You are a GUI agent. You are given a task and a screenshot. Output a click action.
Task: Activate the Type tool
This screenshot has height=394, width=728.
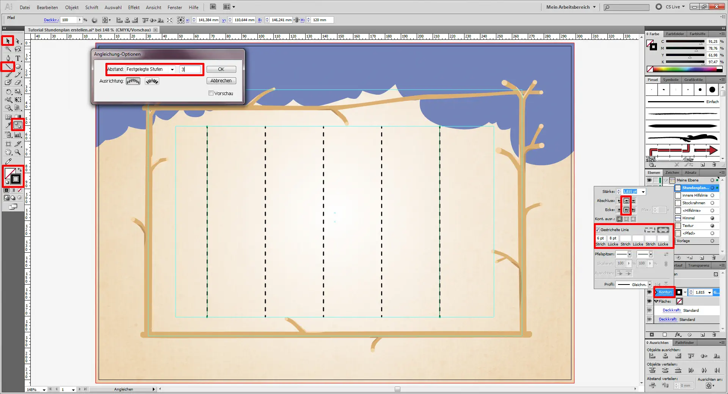(17, 58)
